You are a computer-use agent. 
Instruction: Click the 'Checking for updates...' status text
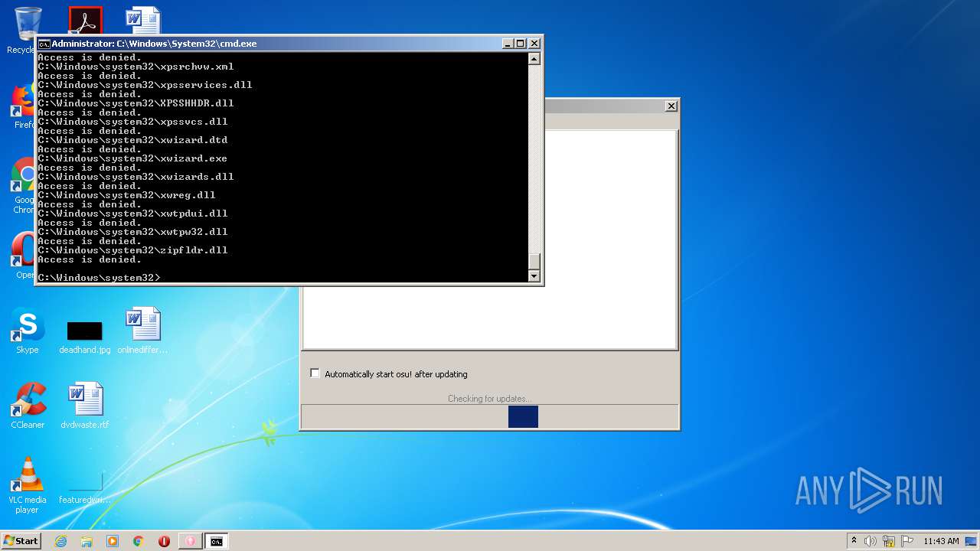[489, 399]
